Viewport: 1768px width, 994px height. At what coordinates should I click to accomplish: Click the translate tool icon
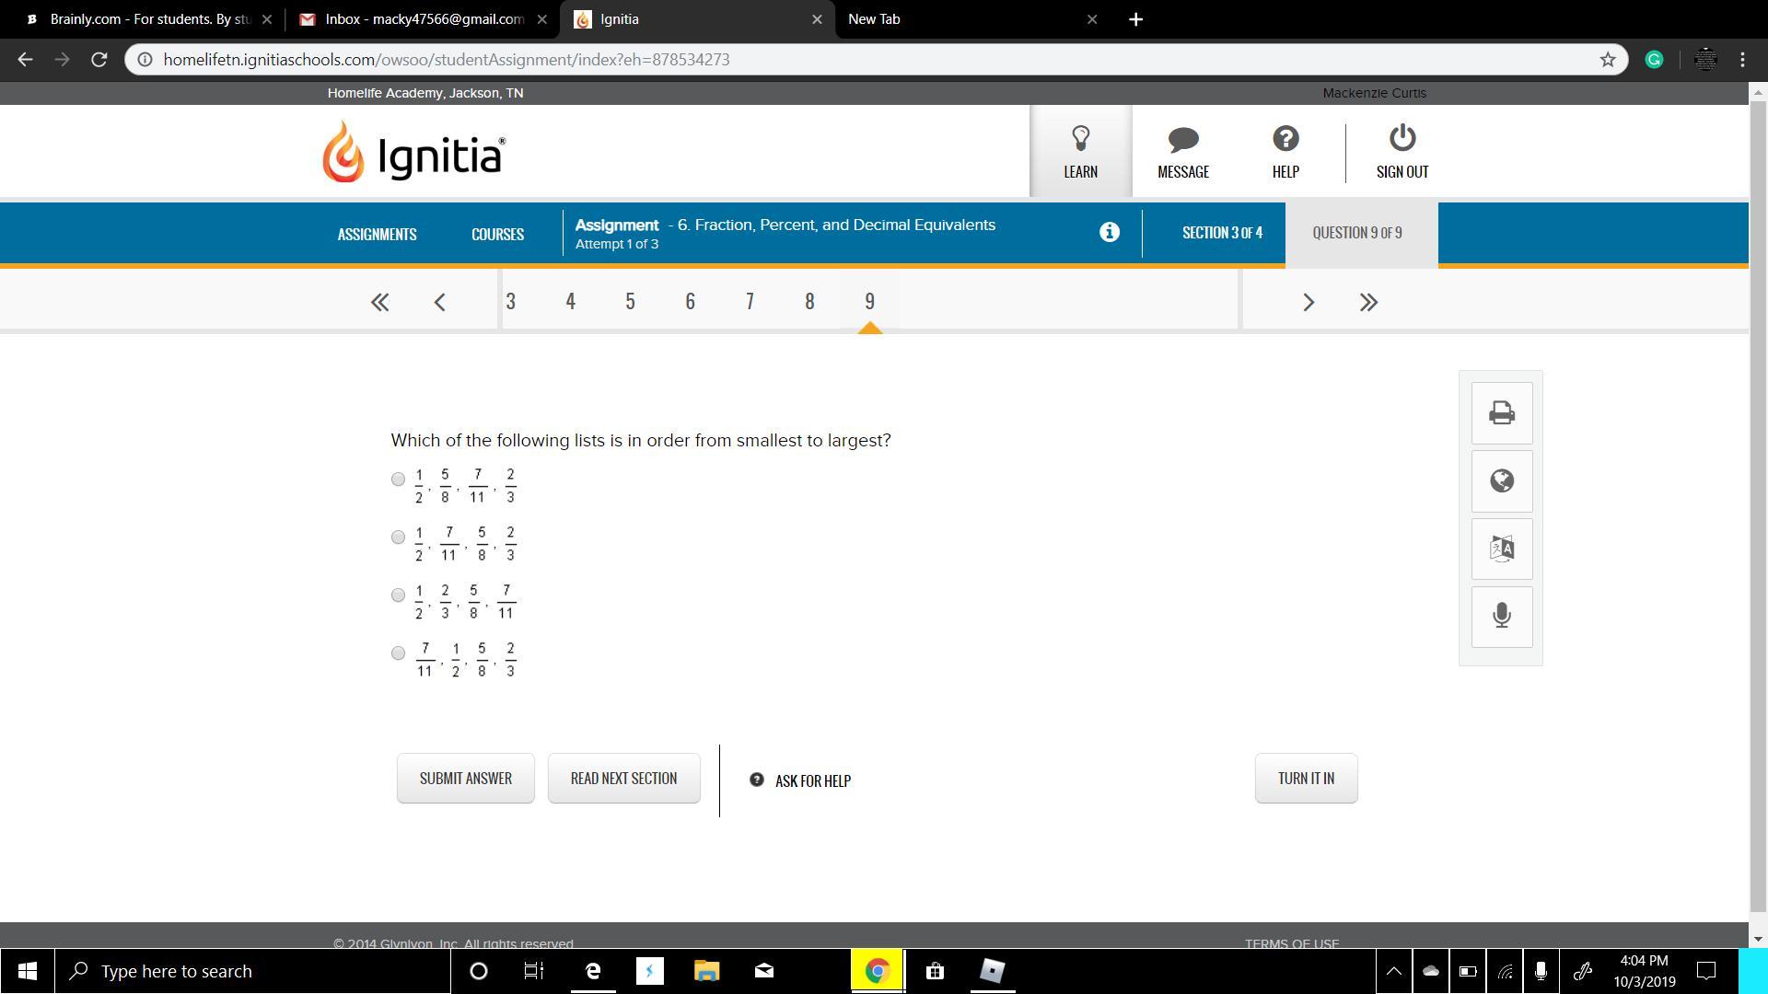click(x=1502, y=549)
